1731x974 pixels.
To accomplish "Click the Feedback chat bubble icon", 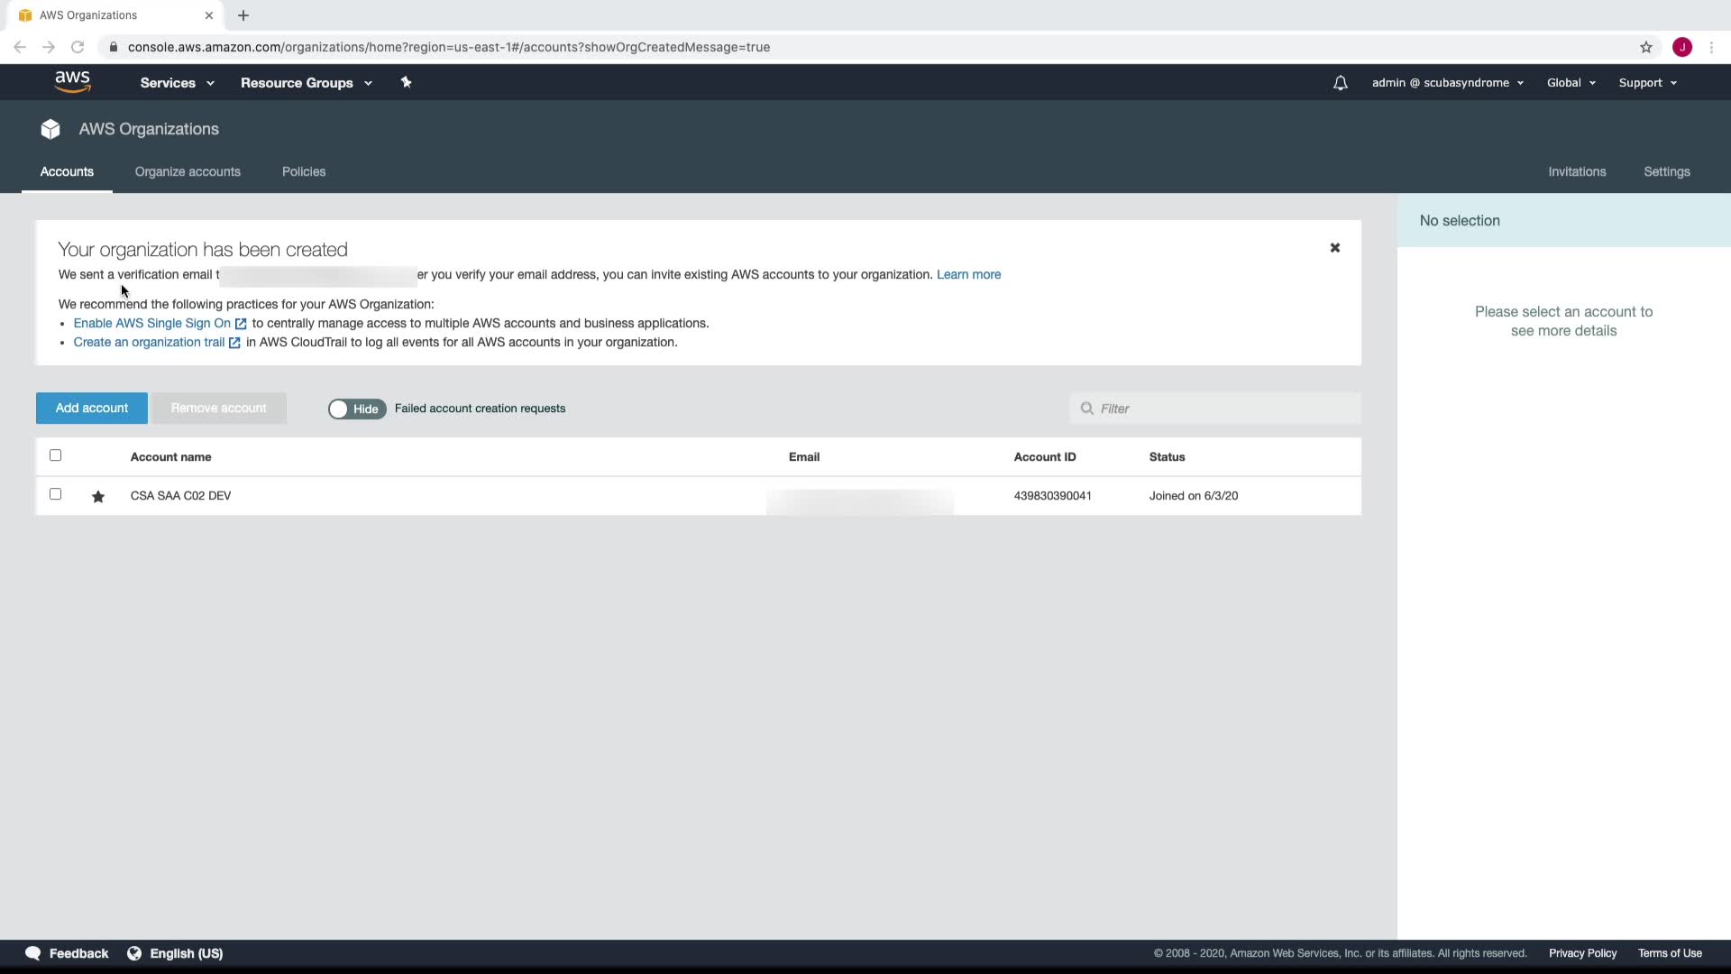I will (x=33, y=953).
